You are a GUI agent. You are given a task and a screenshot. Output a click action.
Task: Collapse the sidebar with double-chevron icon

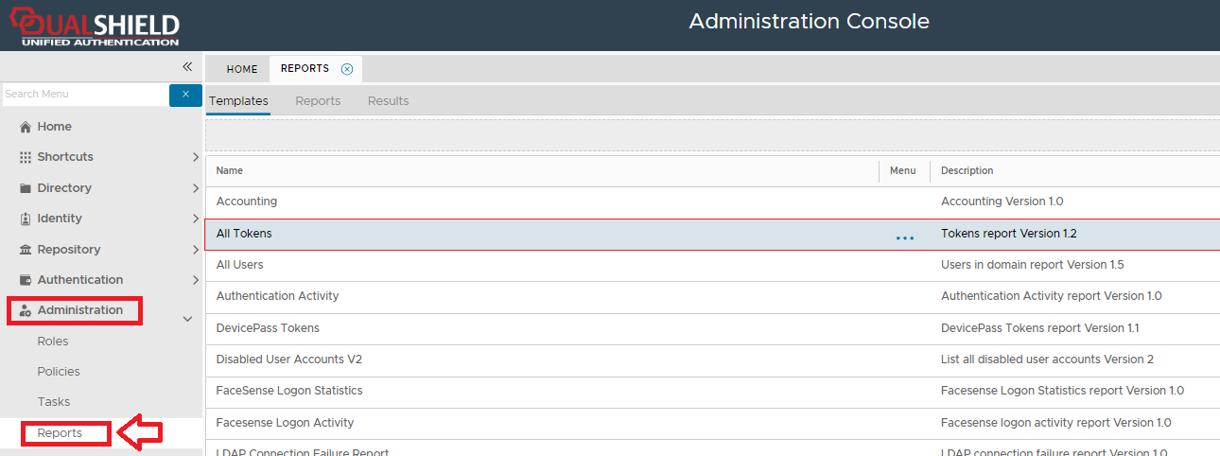(x=187, y=66)
